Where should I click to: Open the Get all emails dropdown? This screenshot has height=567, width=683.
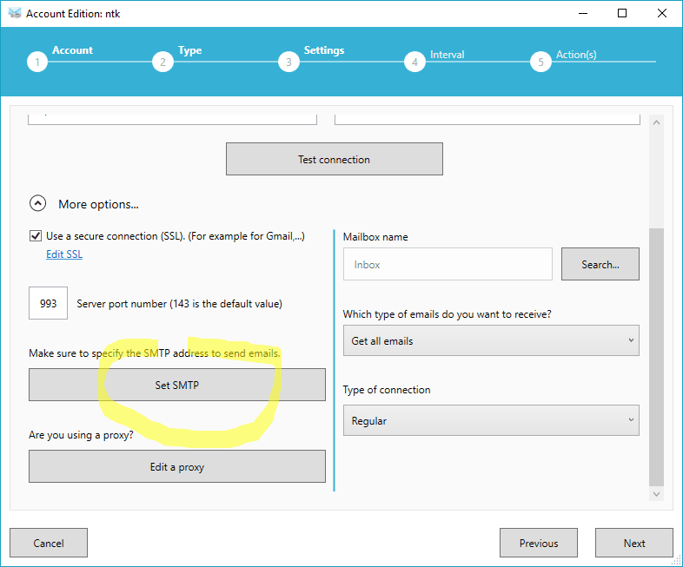tap(491, 340)
